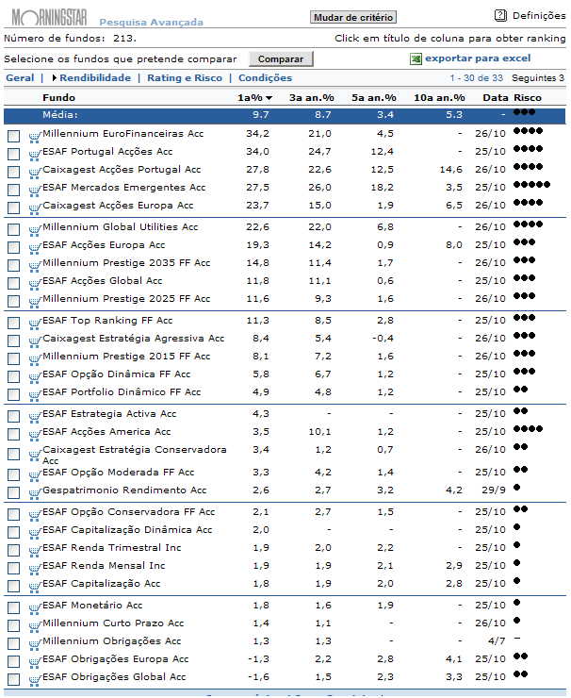Screen dimensions: 571x698
Task: Select the Caixagest Acções Europa Acc checkbox
Action: 13,207
